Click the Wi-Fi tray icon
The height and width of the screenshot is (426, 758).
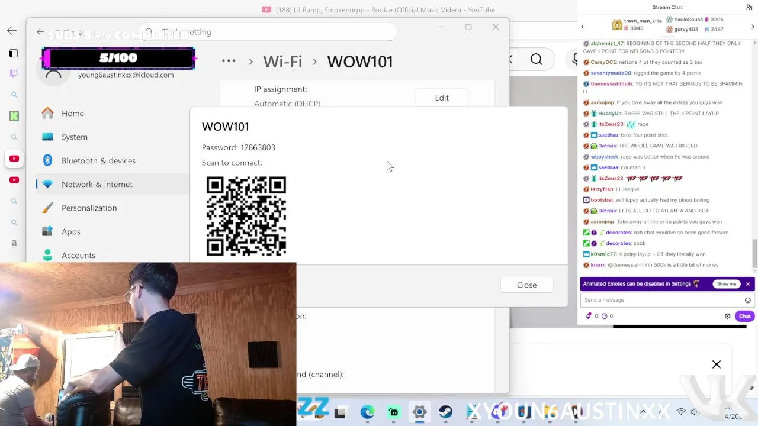[681, 412]
